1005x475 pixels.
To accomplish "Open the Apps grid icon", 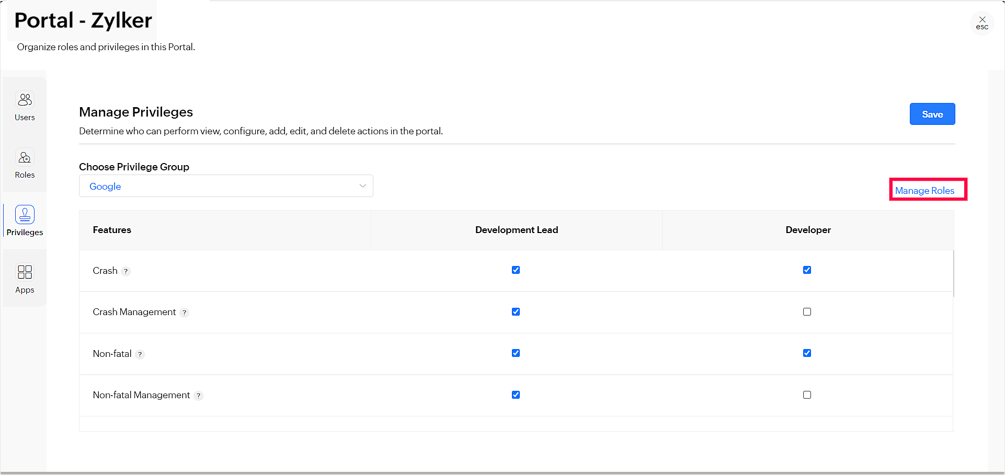I will (x=25, y=272).
